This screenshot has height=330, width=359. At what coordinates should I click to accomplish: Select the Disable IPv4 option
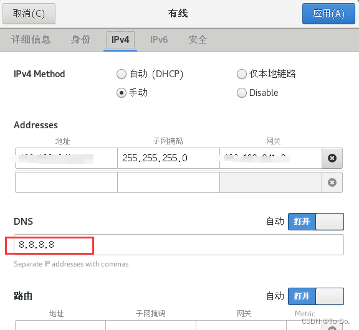click(257, 93)
